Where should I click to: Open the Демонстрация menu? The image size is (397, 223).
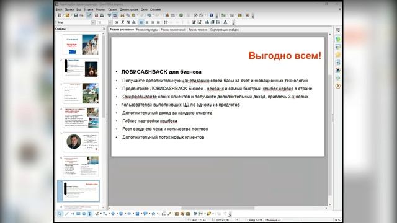click(129, 9)
